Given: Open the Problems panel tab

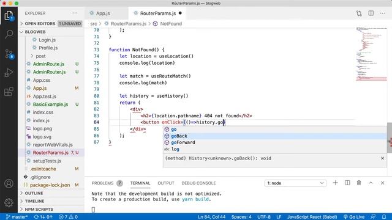Looking at the screenshot, I should click(x=107, y=183).
